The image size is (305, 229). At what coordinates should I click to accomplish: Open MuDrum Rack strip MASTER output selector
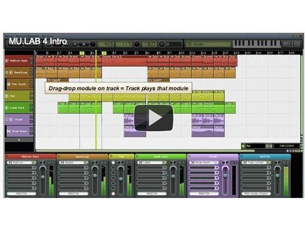pos(21,194)
